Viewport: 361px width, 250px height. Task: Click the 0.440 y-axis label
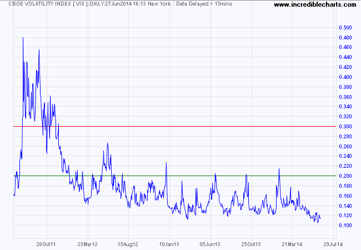pyautogui.click(x=345, y=57)
